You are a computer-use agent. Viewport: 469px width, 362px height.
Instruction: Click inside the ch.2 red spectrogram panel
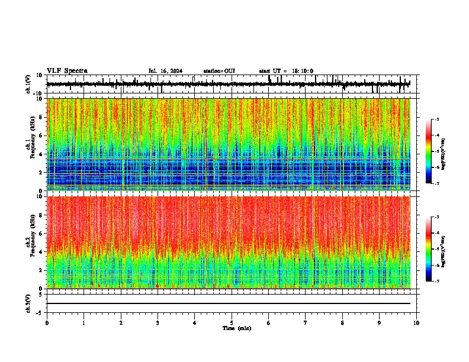click(x=228, y=243)
